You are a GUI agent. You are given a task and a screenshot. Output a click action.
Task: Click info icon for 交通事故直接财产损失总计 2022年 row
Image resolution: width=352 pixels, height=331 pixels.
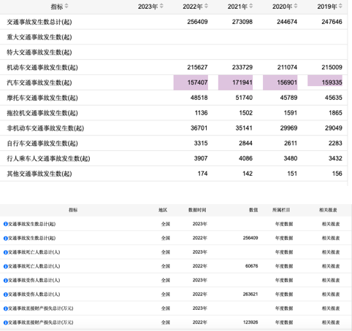point(6,323)
